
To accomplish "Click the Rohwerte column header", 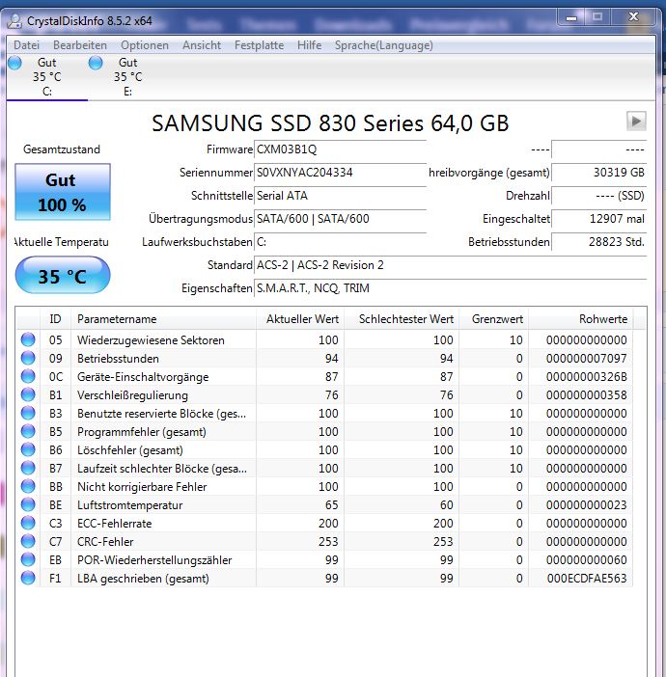I will click(x=581, y=319).
